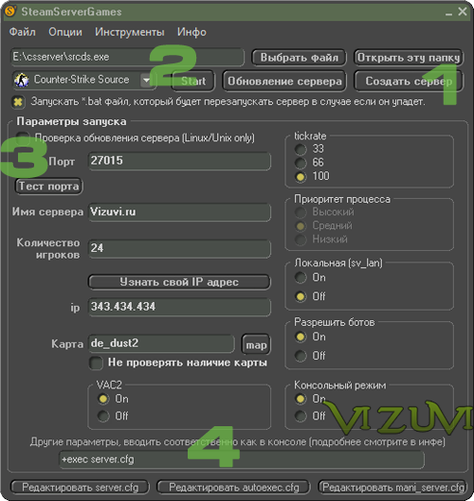474x501 pixels.
Task: Click the Тест порта button
Action: pos(48,187)
